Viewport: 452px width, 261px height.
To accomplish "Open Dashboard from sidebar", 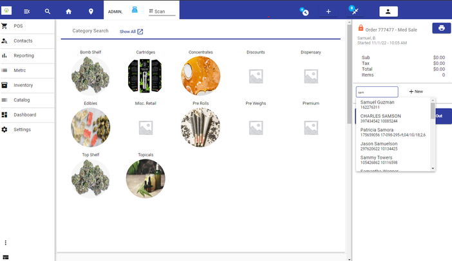I will (x=27, y=114).
